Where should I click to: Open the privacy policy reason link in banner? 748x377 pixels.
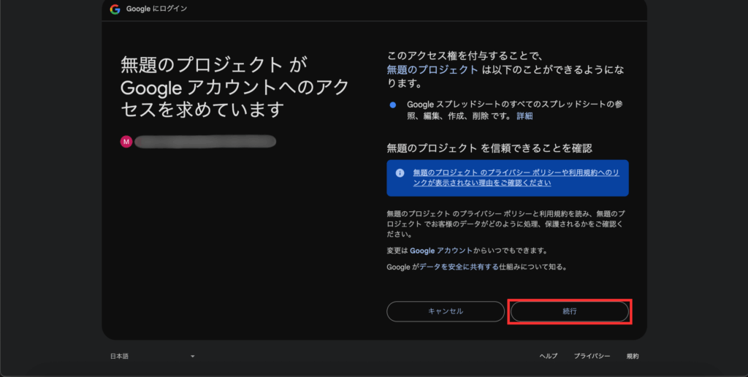tap(511, 178)
